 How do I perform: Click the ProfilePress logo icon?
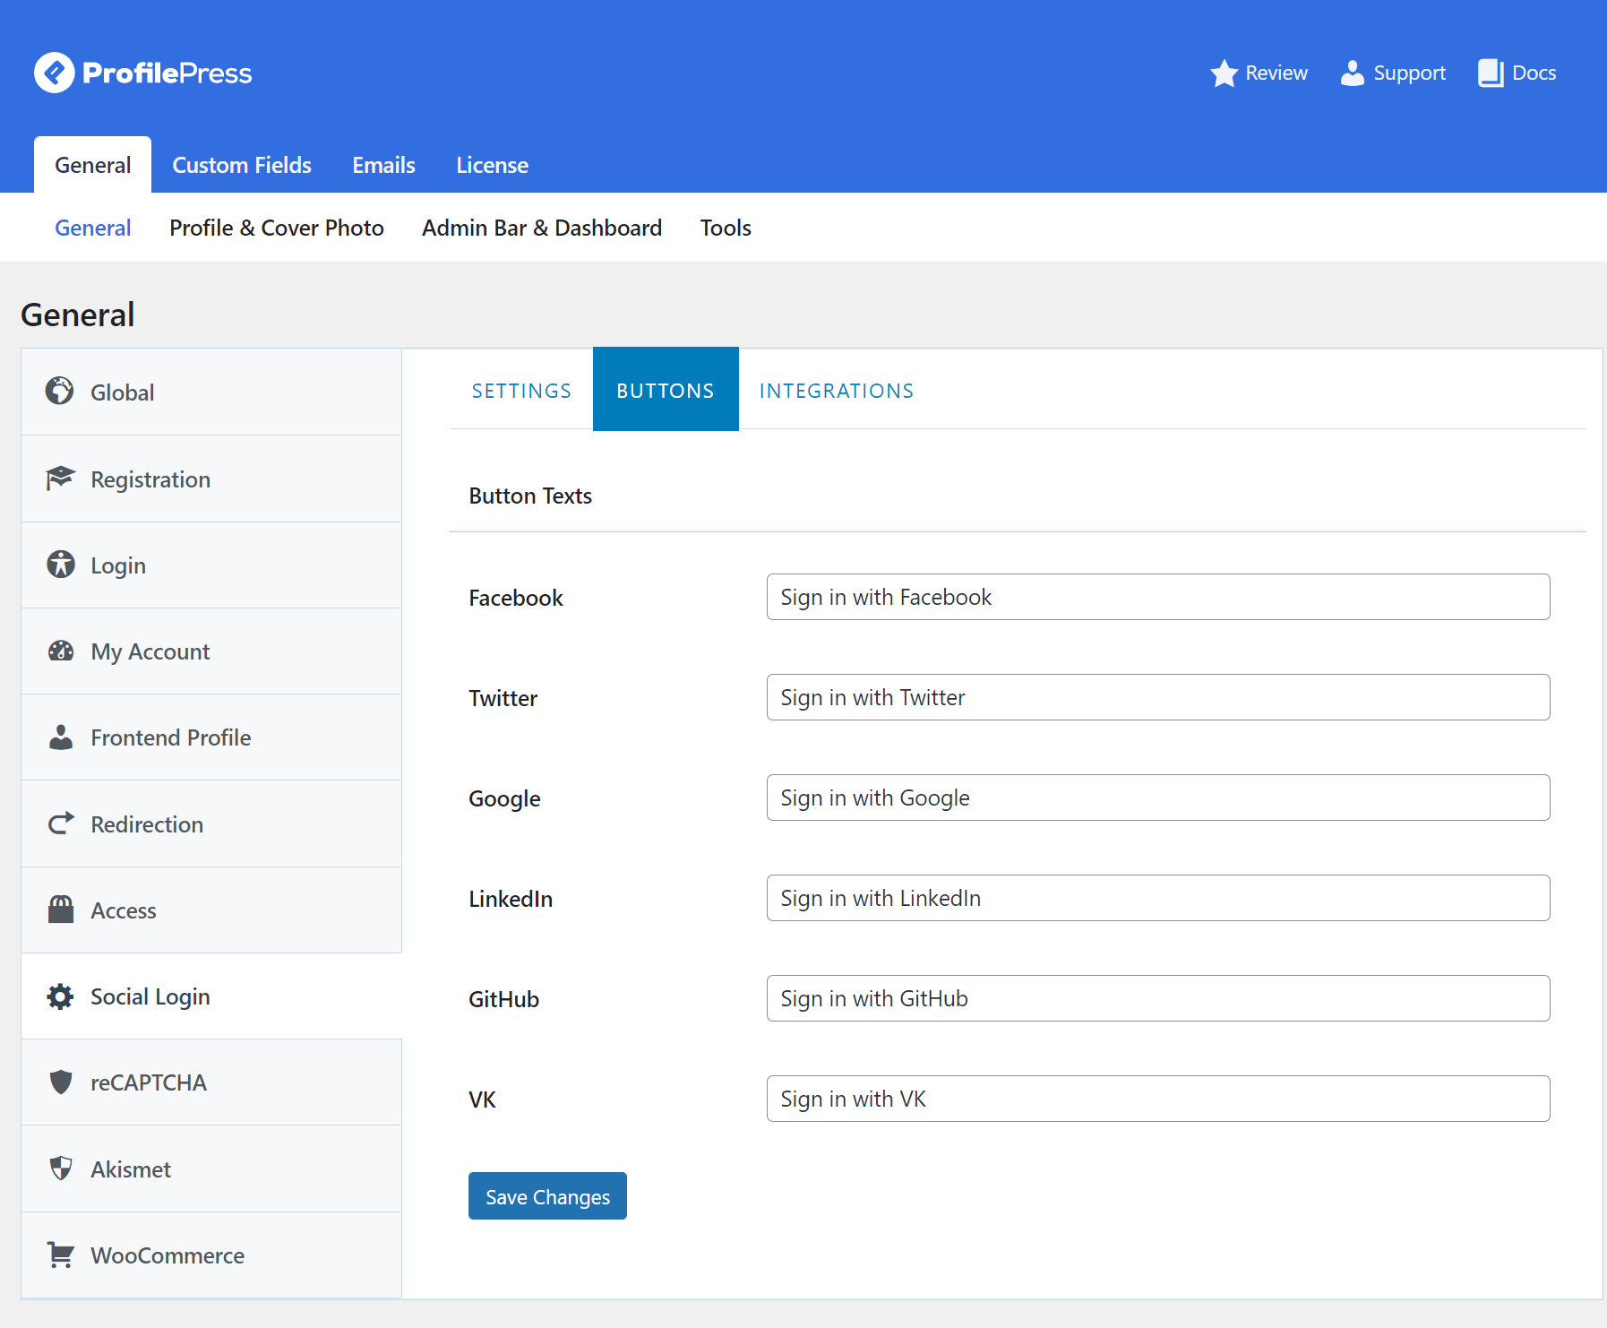point(55,73)
